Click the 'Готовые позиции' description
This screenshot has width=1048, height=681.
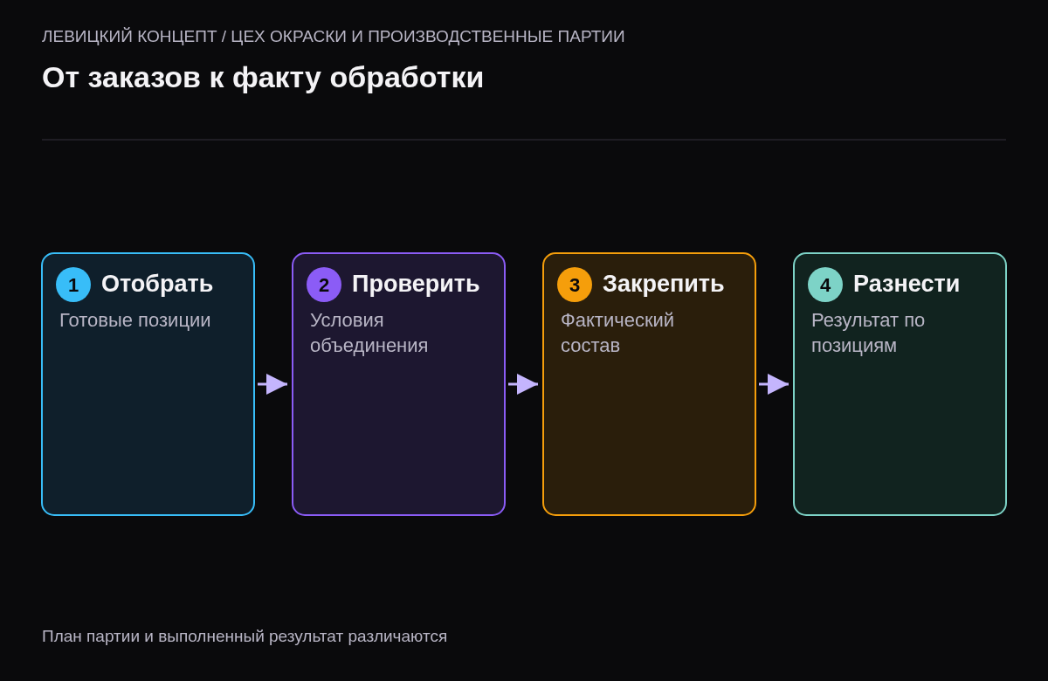click(135, 320)
